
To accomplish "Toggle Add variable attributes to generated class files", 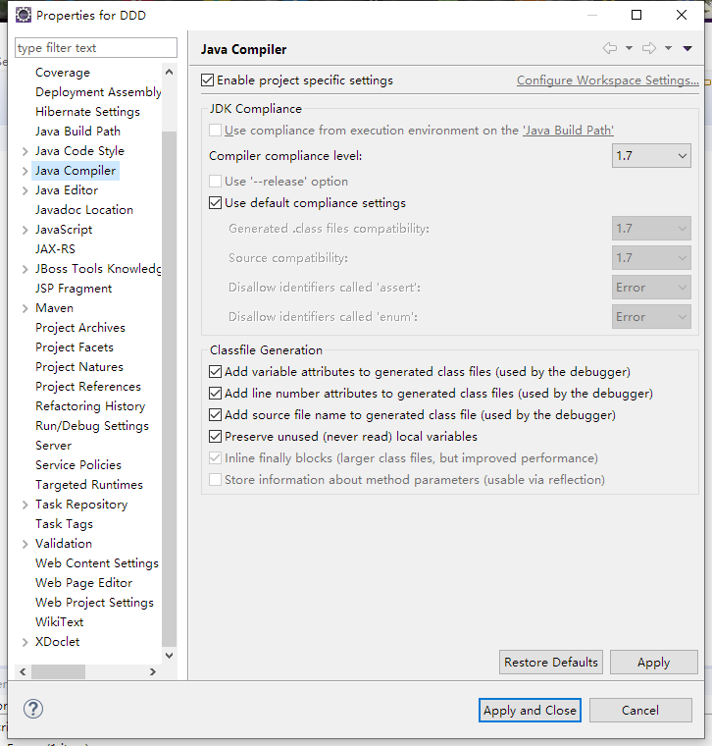I will click(x=216, y=372).
